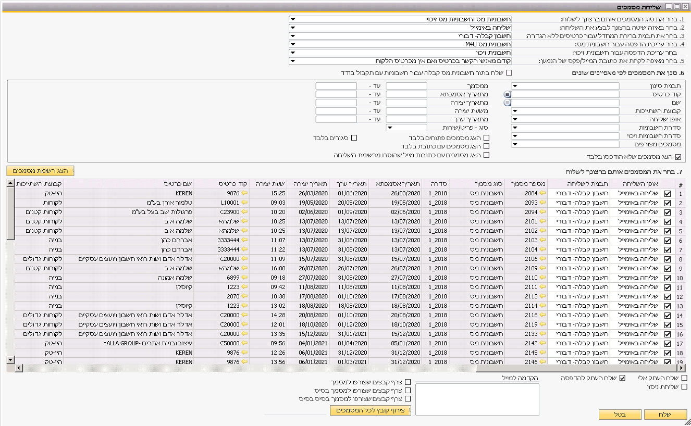This screenshot has height=426, width=691.
Task: Enable שלח העתק אלי checkbox
Action: coord(684,378)
